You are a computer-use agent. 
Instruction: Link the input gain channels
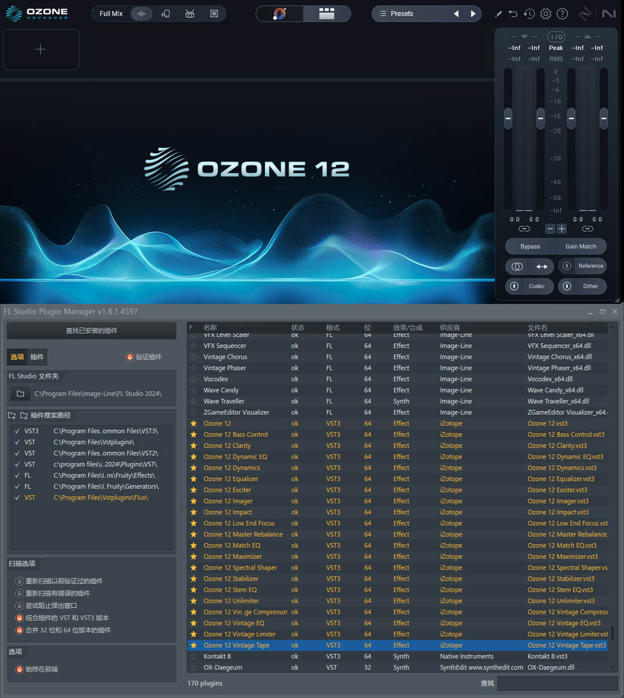pos(524,229)
